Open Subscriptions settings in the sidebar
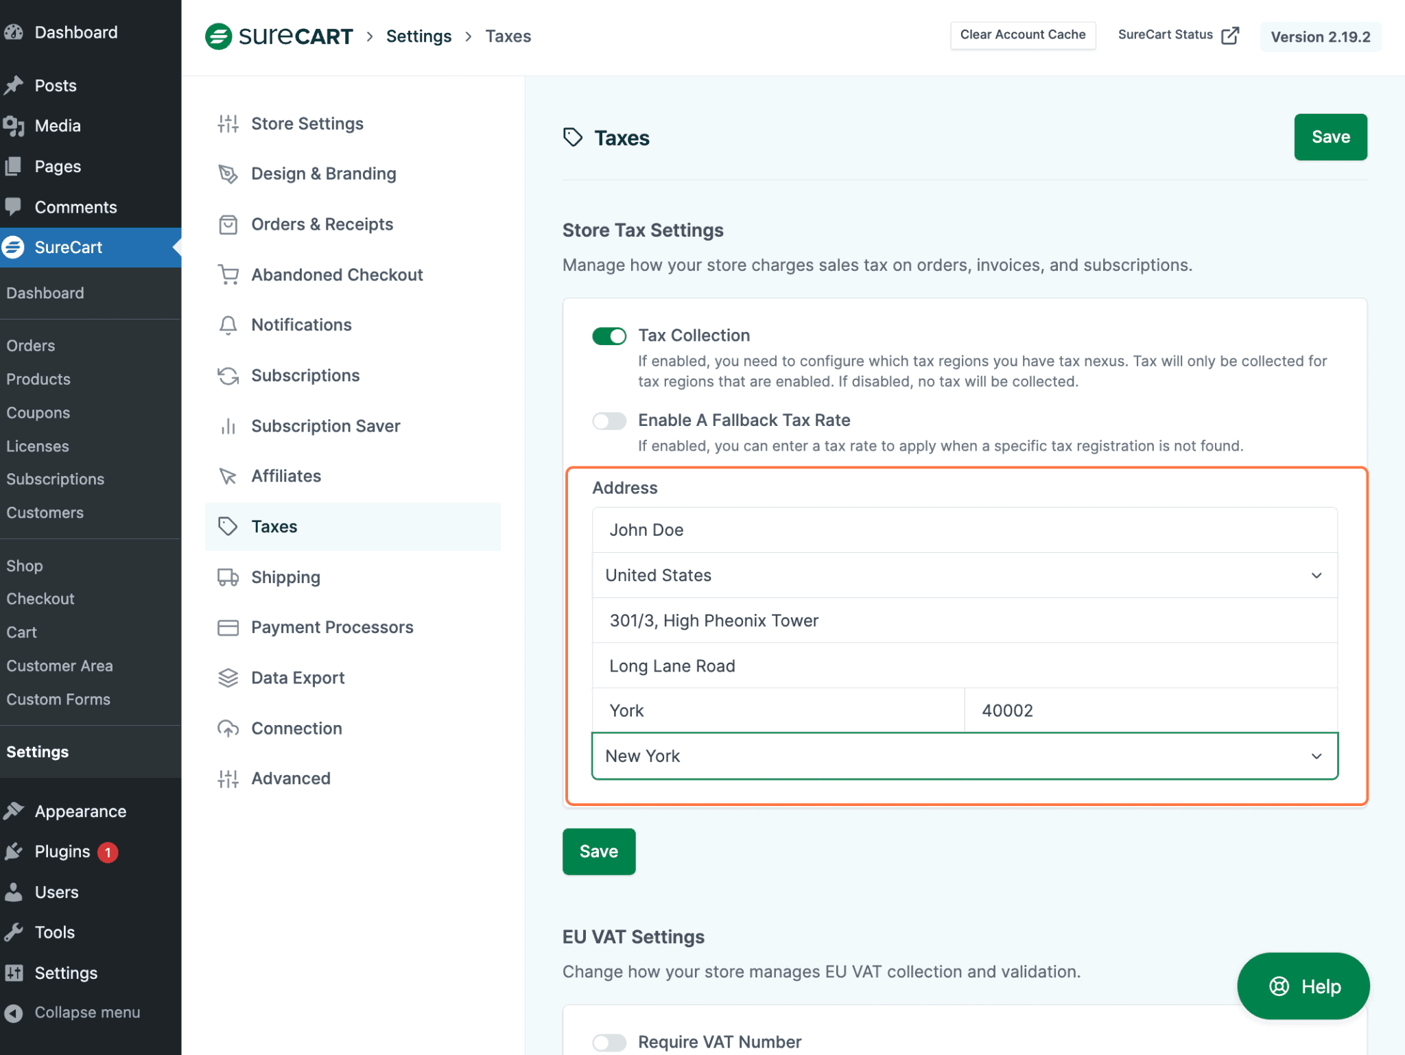Image resolution: width=1405 pixels, height=1055 pixels. 305,376
